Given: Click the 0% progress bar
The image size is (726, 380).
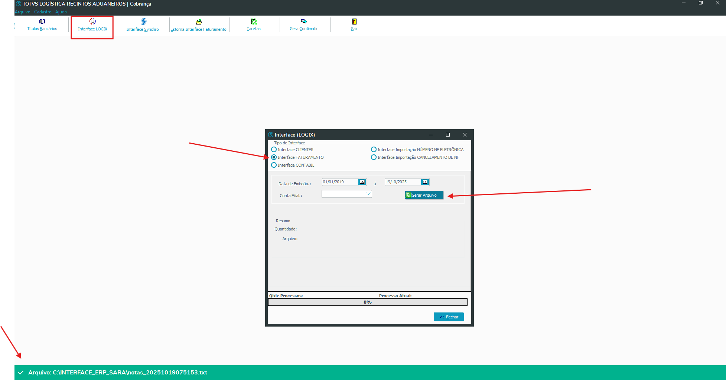Looking at the screenshot, I should click(368, 302).
